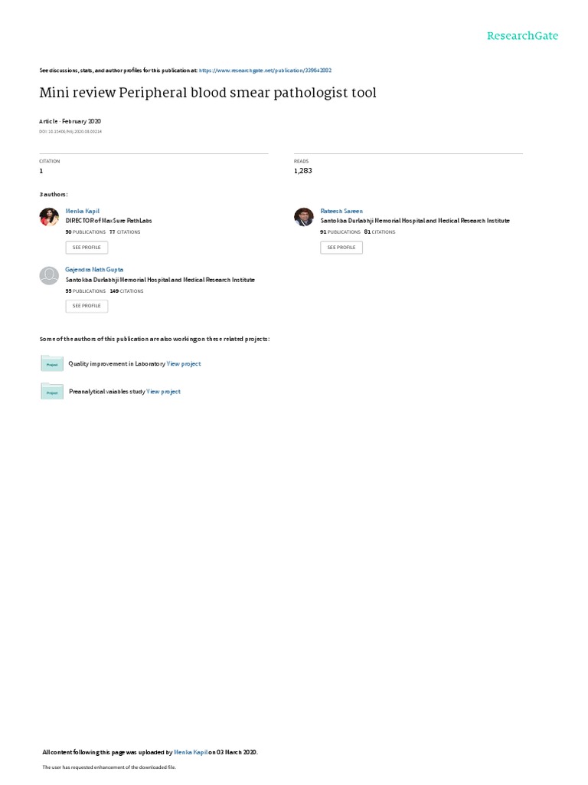Open the researchgate.net publication URL link
Image resolution: width=588 pixels, height=785 pixels.
click(265, 71)
